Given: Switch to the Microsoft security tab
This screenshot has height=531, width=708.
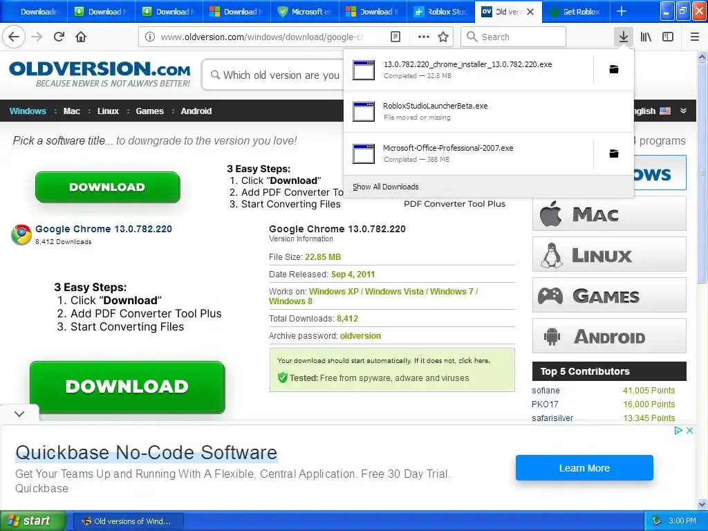Looking at the screenshot, I should 305,12.
